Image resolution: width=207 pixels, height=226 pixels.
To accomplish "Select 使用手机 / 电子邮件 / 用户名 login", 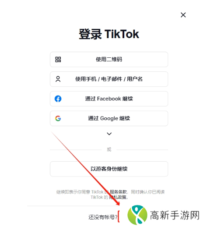I will click(109, 79).
